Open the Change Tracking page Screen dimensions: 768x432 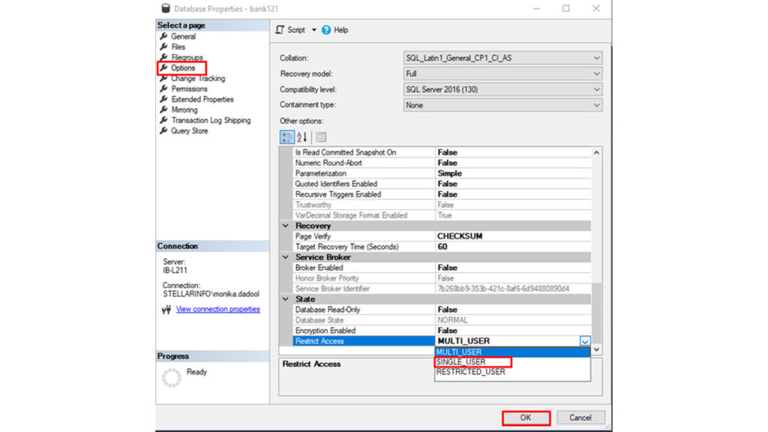198,78
